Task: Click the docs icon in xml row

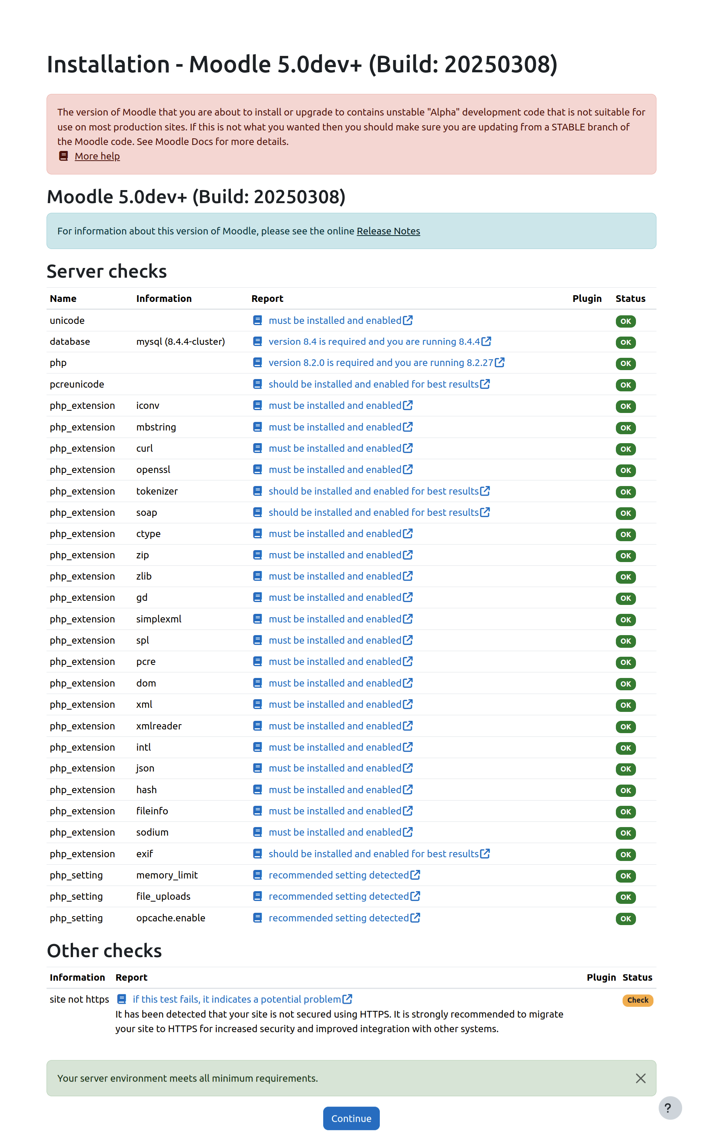Action: coord(257,704)
